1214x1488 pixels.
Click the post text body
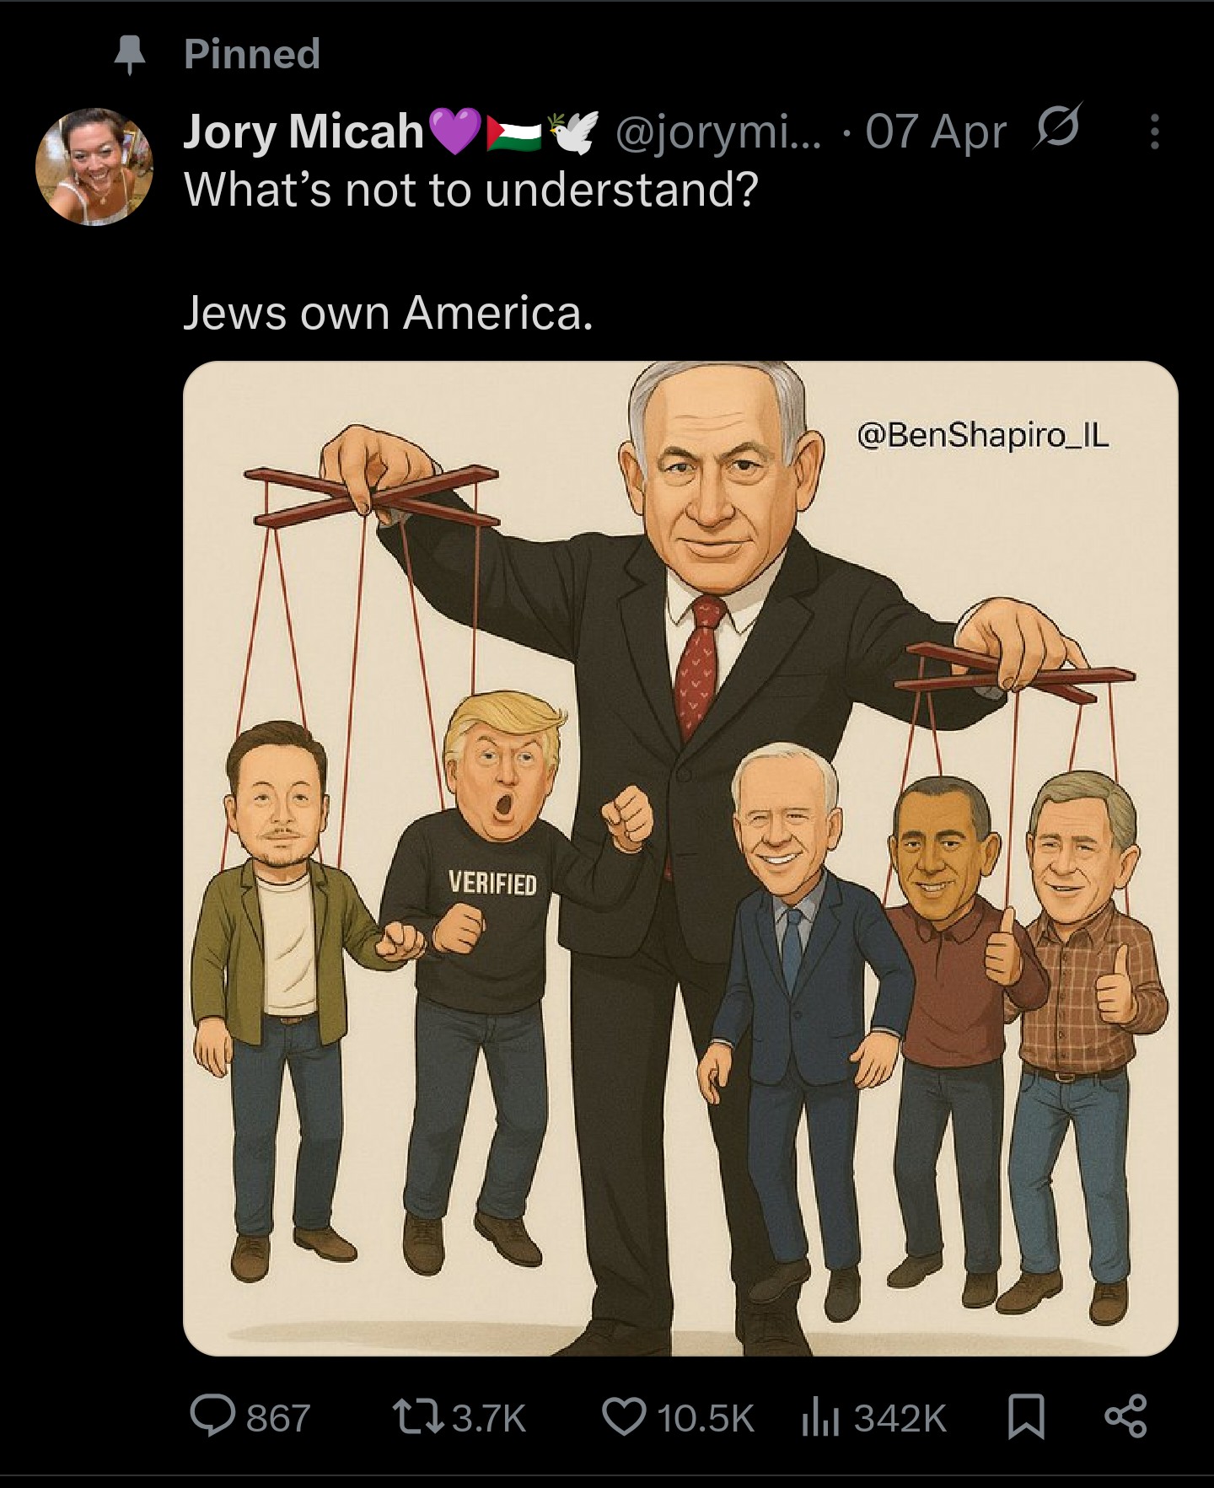coord(471,251)
